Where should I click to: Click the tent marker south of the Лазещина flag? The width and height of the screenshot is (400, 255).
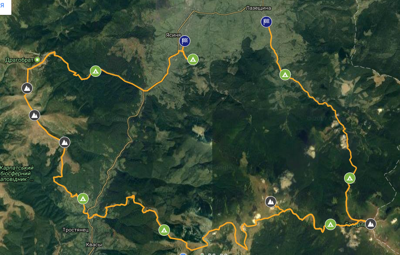click(285, 75)
